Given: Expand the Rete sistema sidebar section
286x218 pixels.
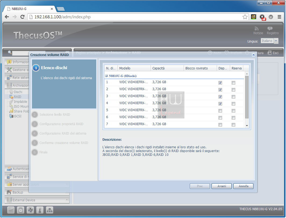Looking at the screenshot, I should point(17,78).
